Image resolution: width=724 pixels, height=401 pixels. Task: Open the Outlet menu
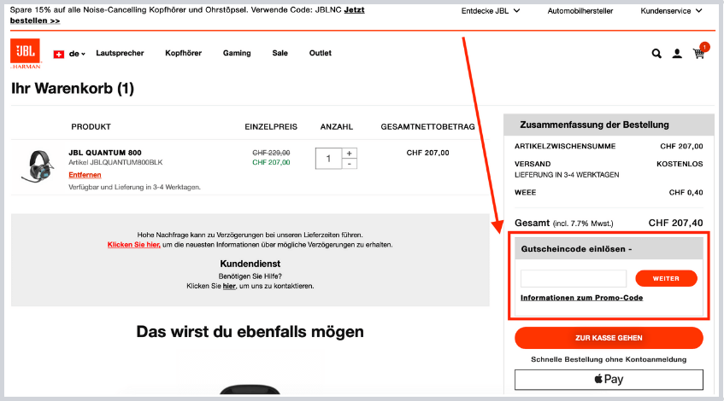coord(320,53)
